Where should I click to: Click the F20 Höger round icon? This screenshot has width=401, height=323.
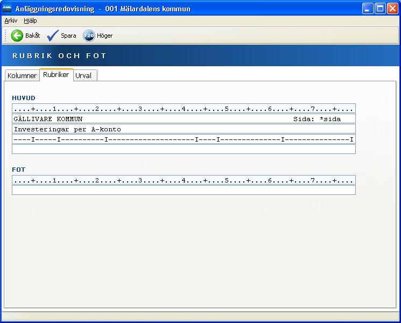point(89,36)
